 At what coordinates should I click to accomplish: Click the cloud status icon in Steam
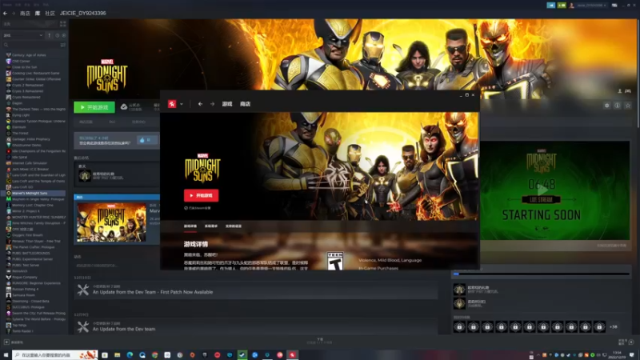click(x=124, y=107)
